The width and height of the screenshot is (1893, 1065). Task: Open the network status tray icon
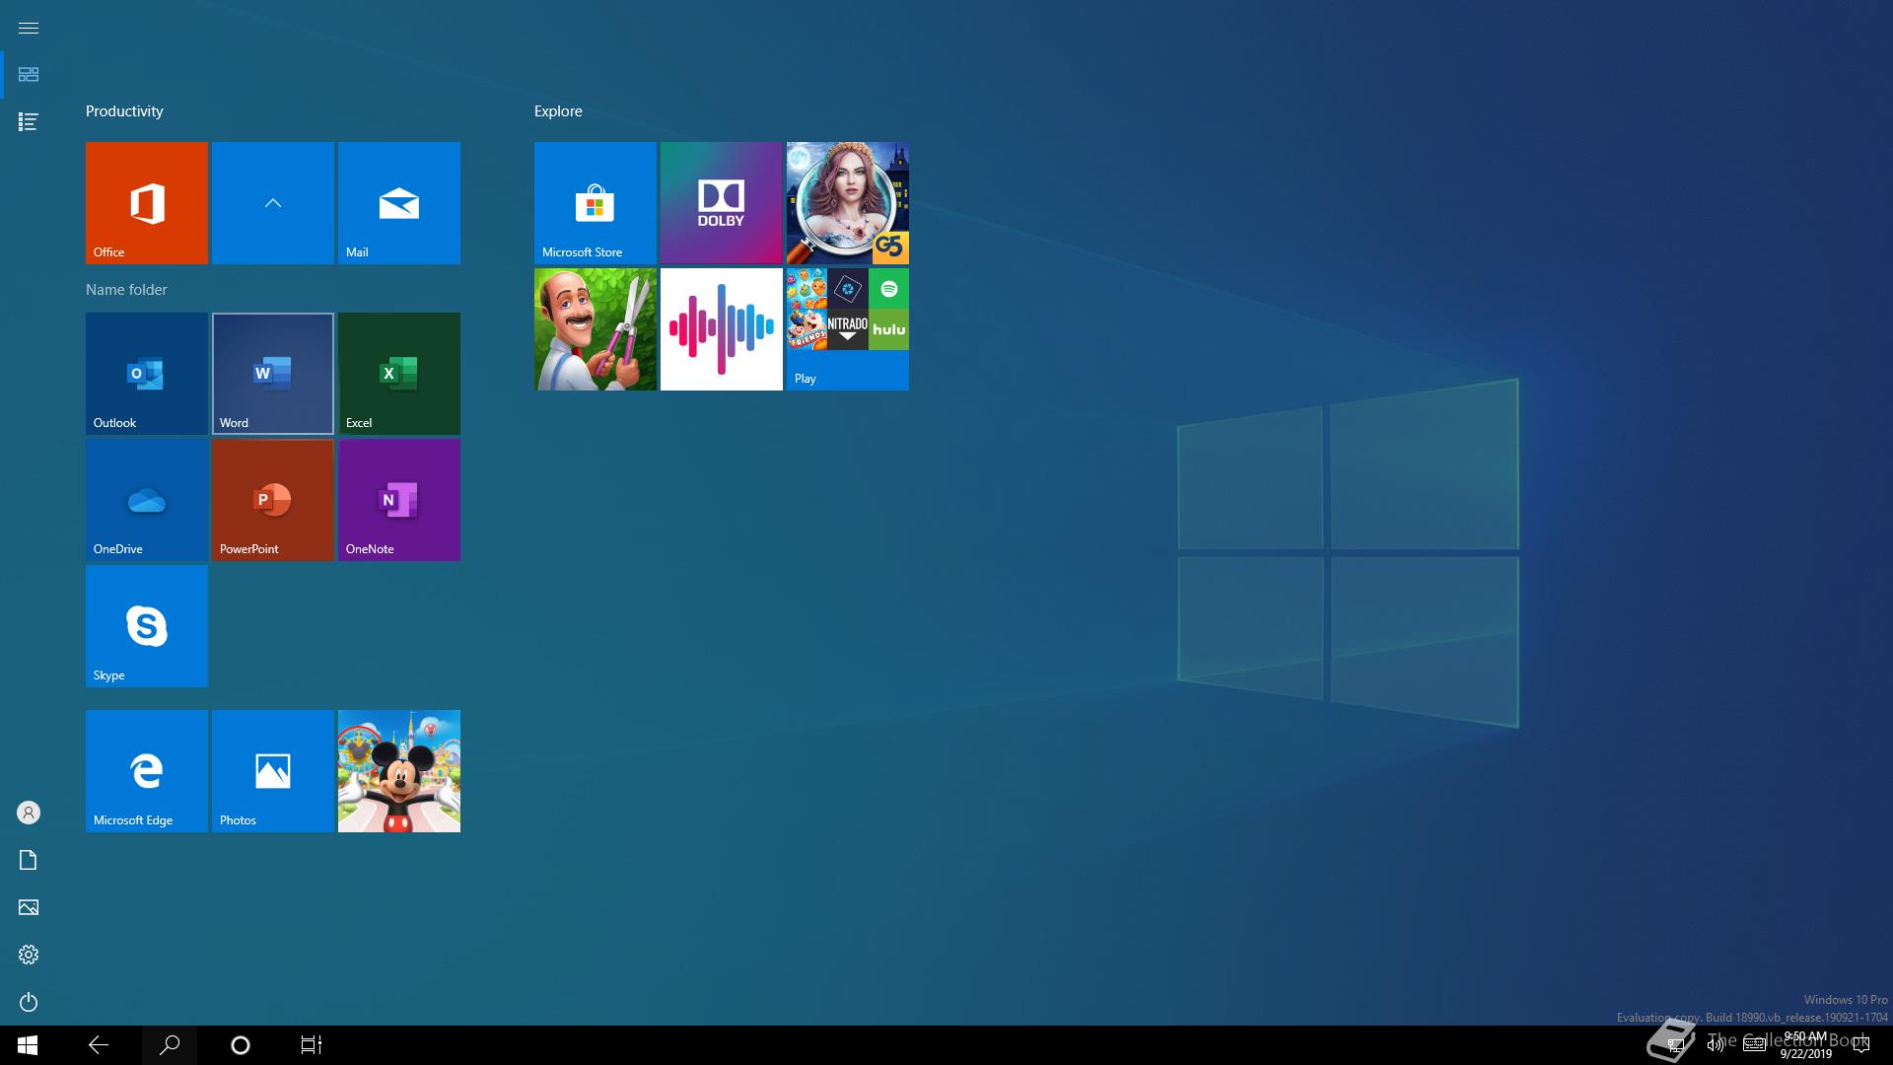coord(1674,1045)
